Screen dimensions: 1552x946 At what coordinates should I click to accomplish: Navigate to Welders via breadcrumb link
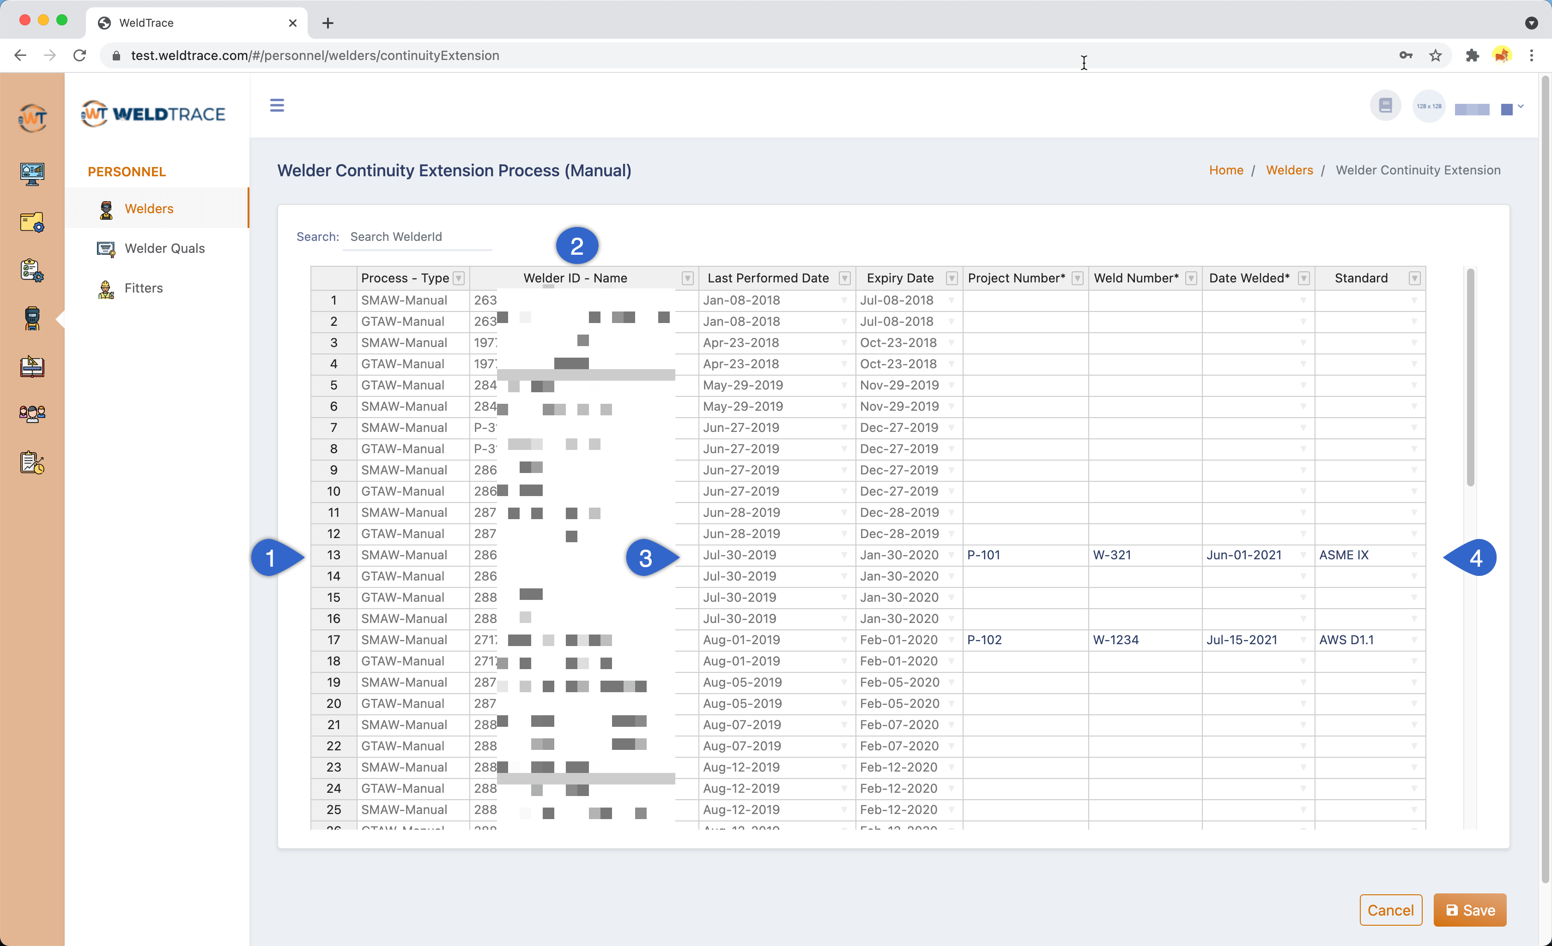1289,170
